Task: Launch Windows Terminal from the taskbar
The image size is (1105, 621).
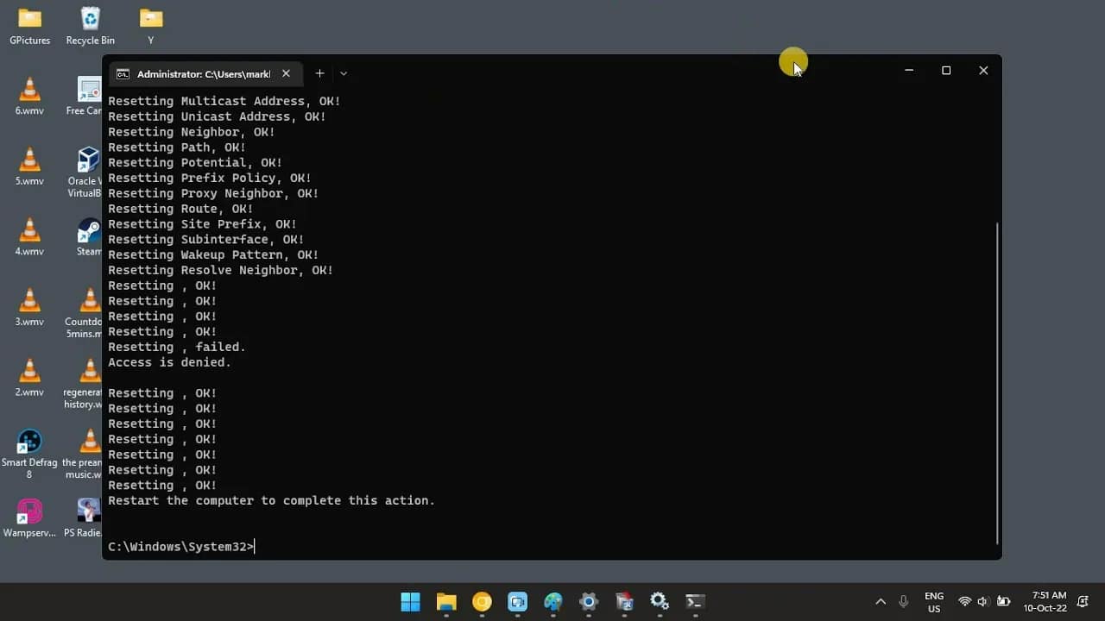Action: pos(695,601)
